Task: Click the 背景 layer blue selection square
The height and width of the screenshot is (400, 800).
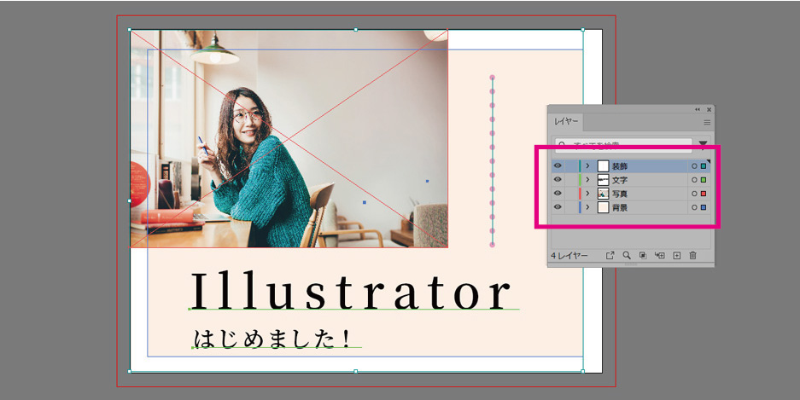Action: coord(704,207)
